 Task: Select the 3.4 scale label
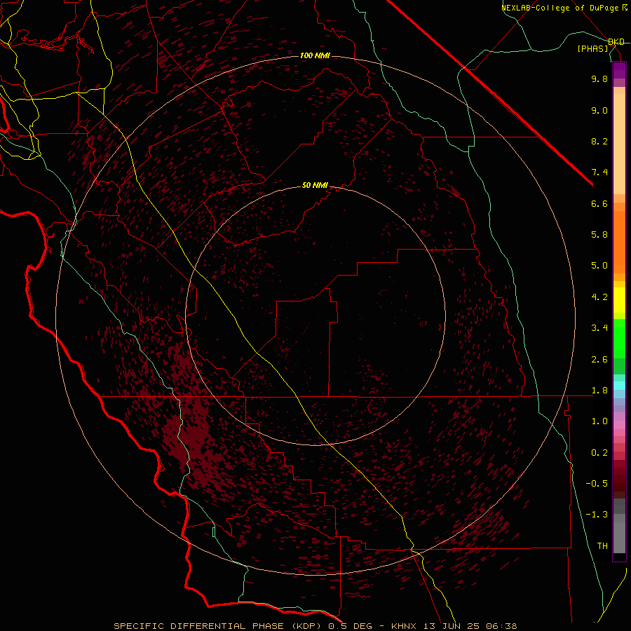(x=599, y=328)
